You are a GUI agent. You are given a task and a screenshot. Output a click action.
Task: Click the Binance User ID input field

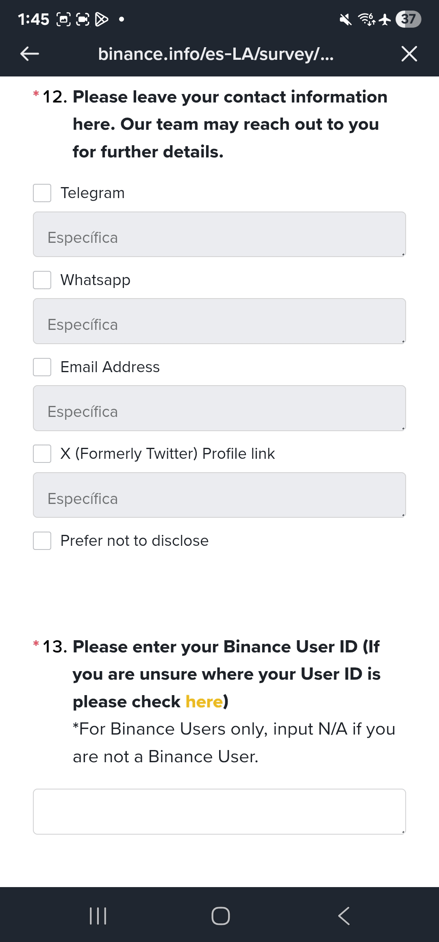tap(219, 811)
